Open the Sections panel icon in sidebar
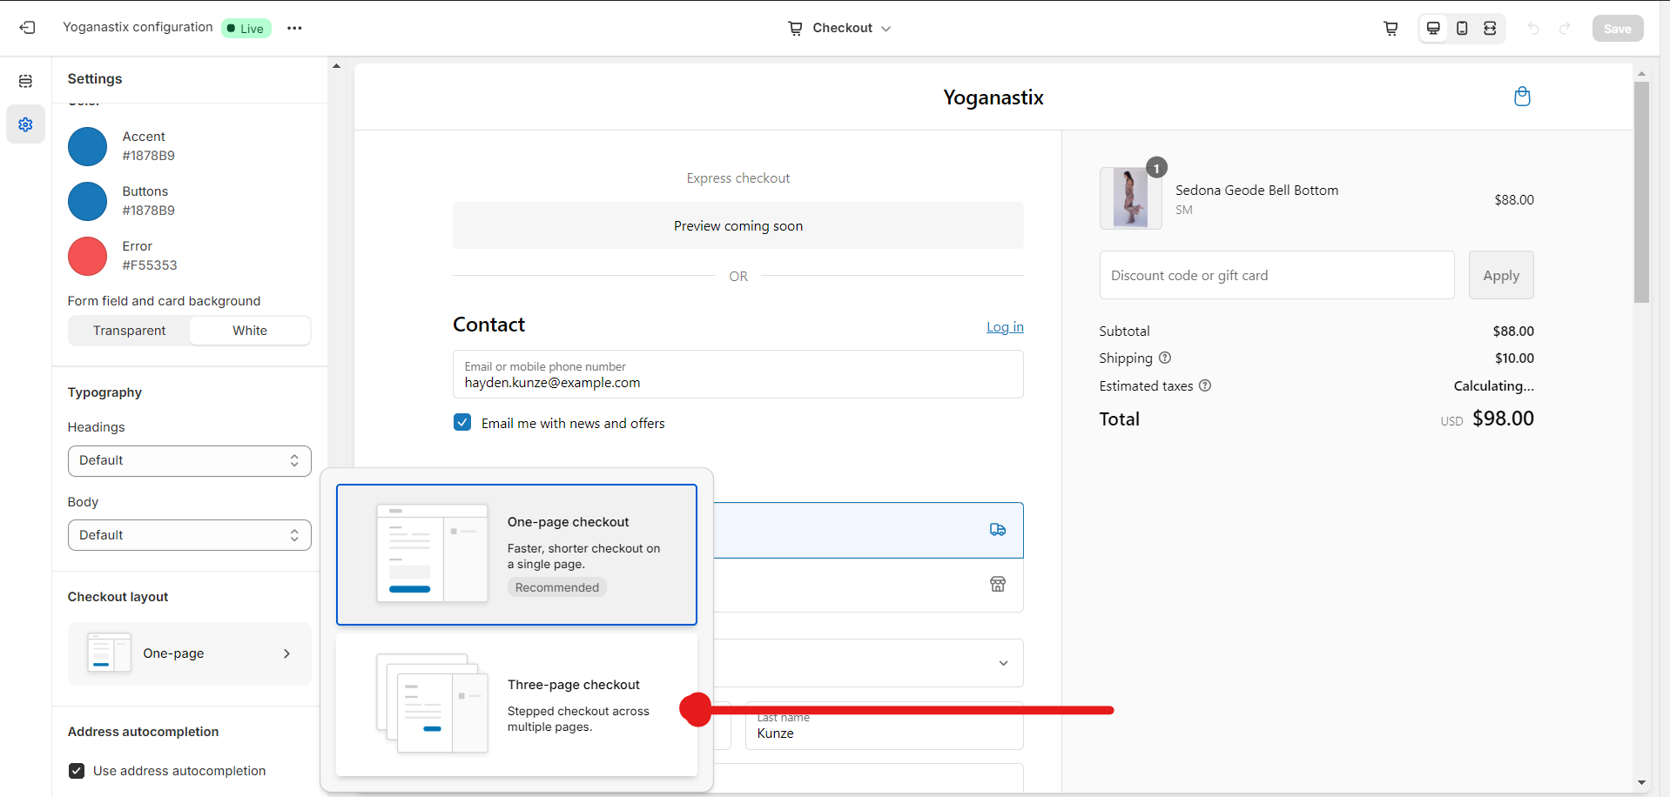 (25, 81)
